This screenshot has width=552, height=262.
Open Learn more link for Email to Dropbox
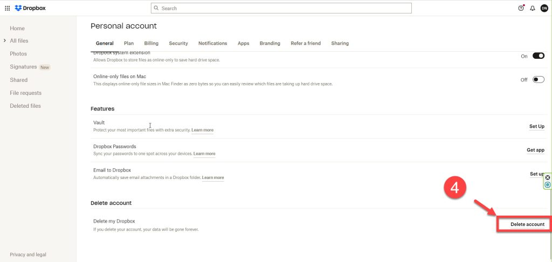pos(213,177)
